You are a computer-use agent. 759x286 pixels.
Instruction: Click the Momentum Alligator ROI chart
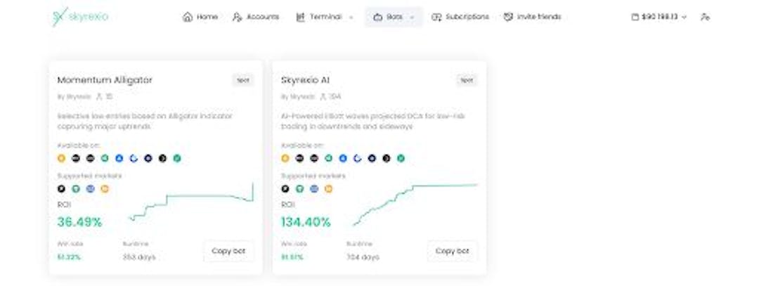point(191,202)
